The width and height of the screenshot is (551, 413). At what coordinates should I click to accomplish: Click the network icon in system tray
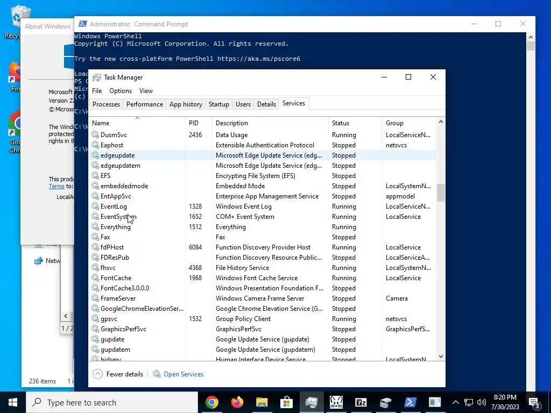pyautogui.click(x=469, y=402)
